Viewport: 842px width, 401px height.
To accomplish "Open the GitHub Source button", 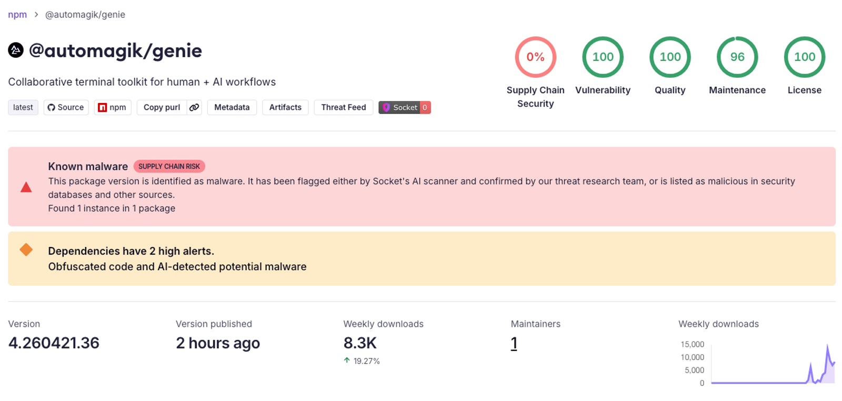I will click(66, 107).
